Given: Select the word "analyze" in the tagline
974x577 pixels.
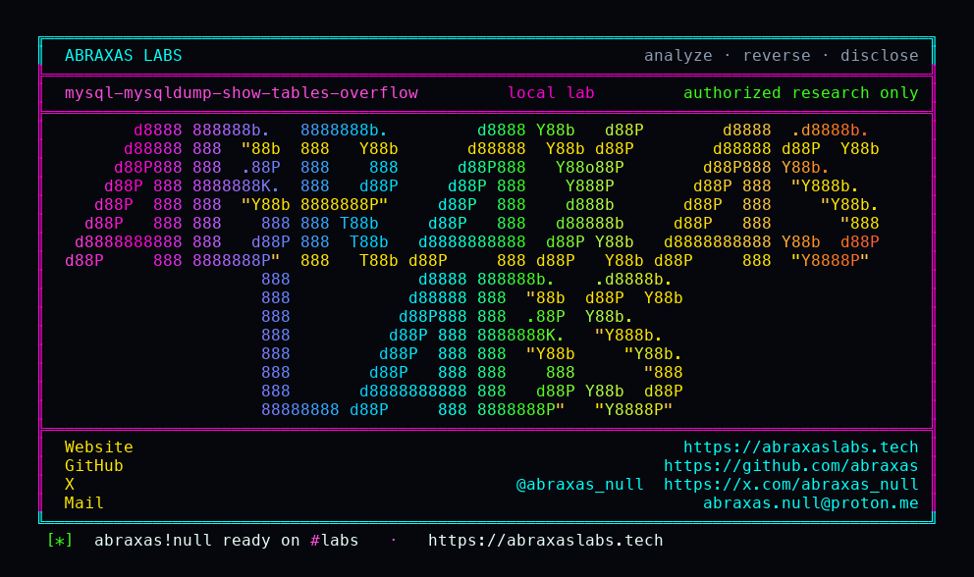Looking at the screenshot, I should tap(677, 56).
